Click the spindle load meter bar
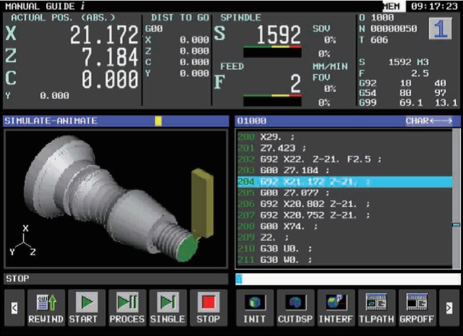Screen dimensions: 463x336 (x=272, y=52)
